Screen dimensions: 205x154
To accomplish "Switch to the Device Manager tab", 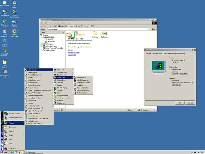I will point(157,54).
